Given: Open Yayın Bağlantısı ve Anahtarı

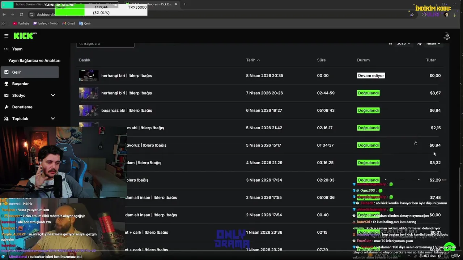Looking at the screenshot, I should (34, 61).
